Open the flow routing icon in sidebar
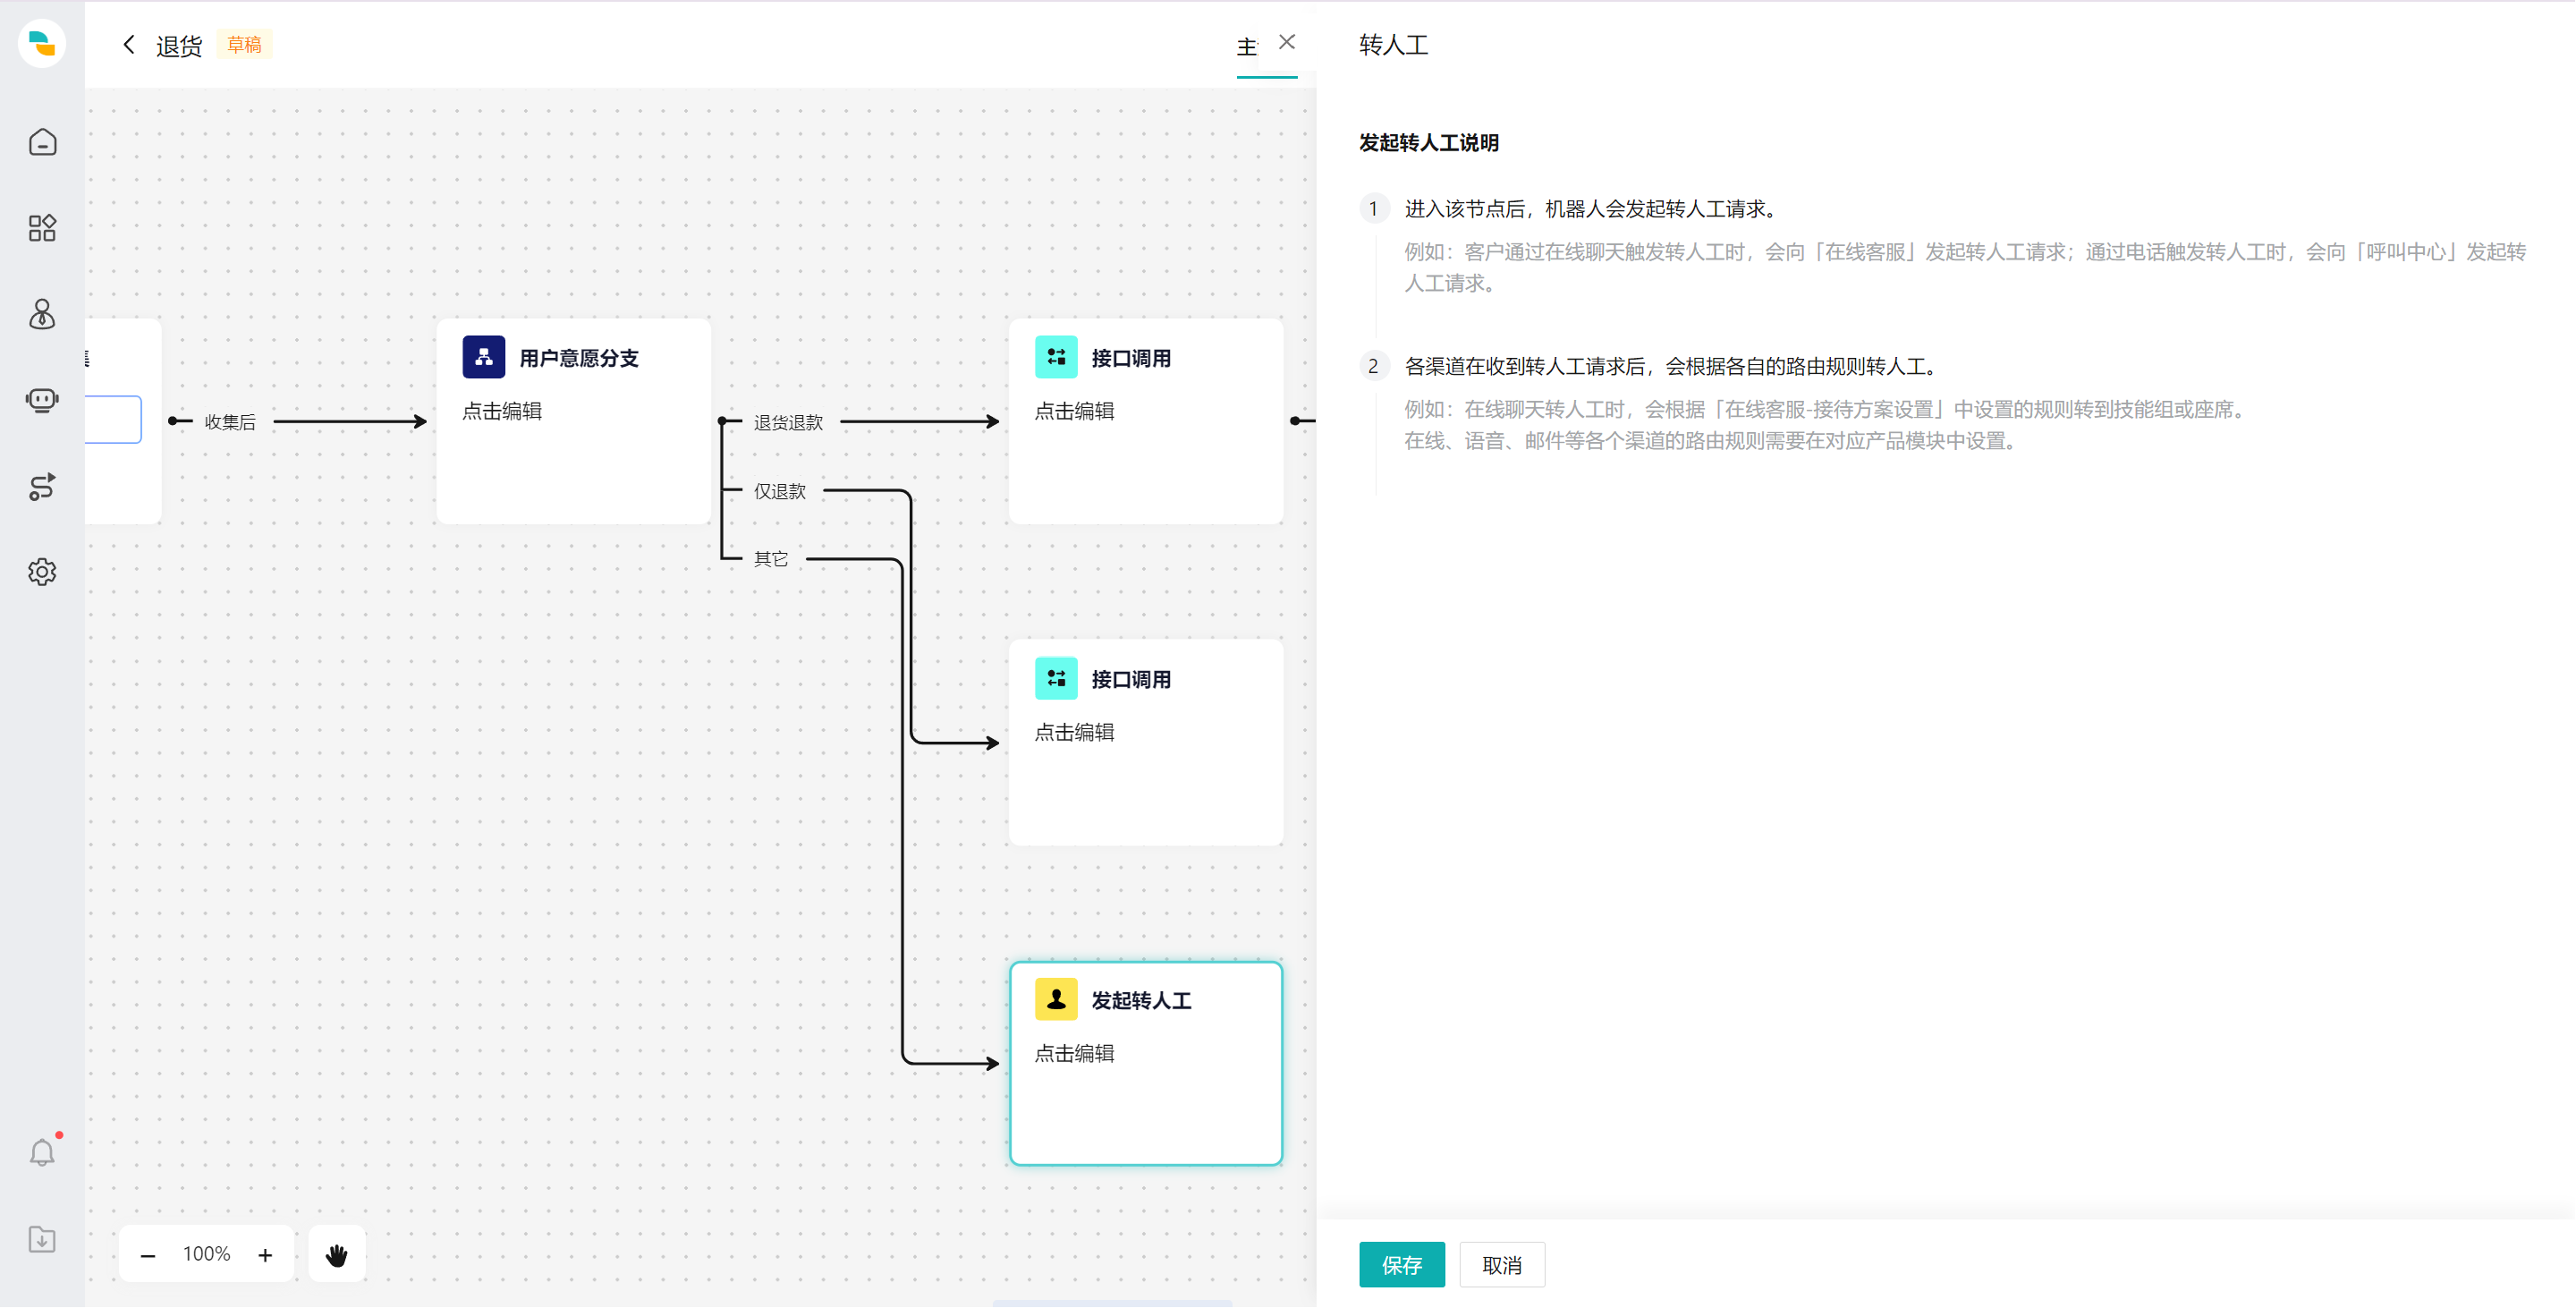Screen dimensions: 2576x1308 click(x=42, y=487)
